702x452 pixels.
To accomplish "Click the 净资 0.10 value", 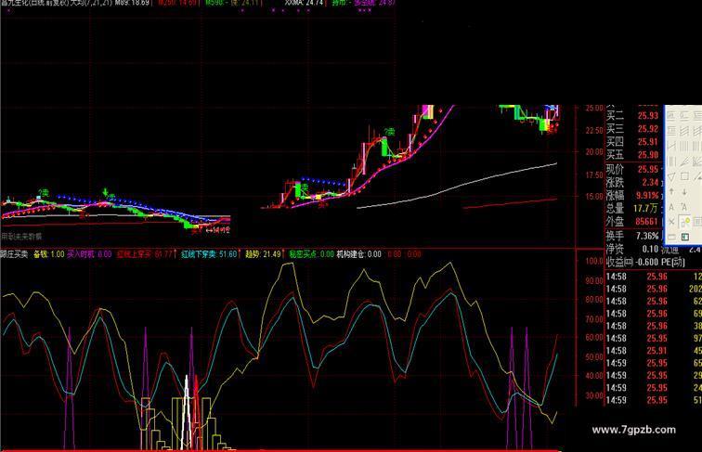I will 632,249.
